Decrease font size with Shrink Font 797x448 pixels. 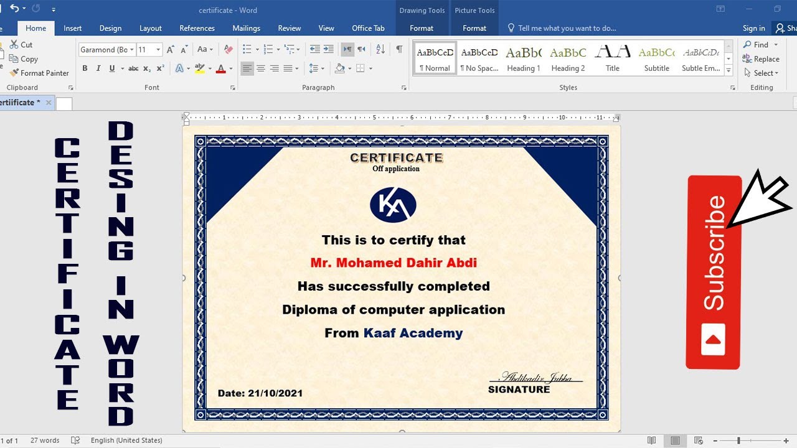pos(184,49)
